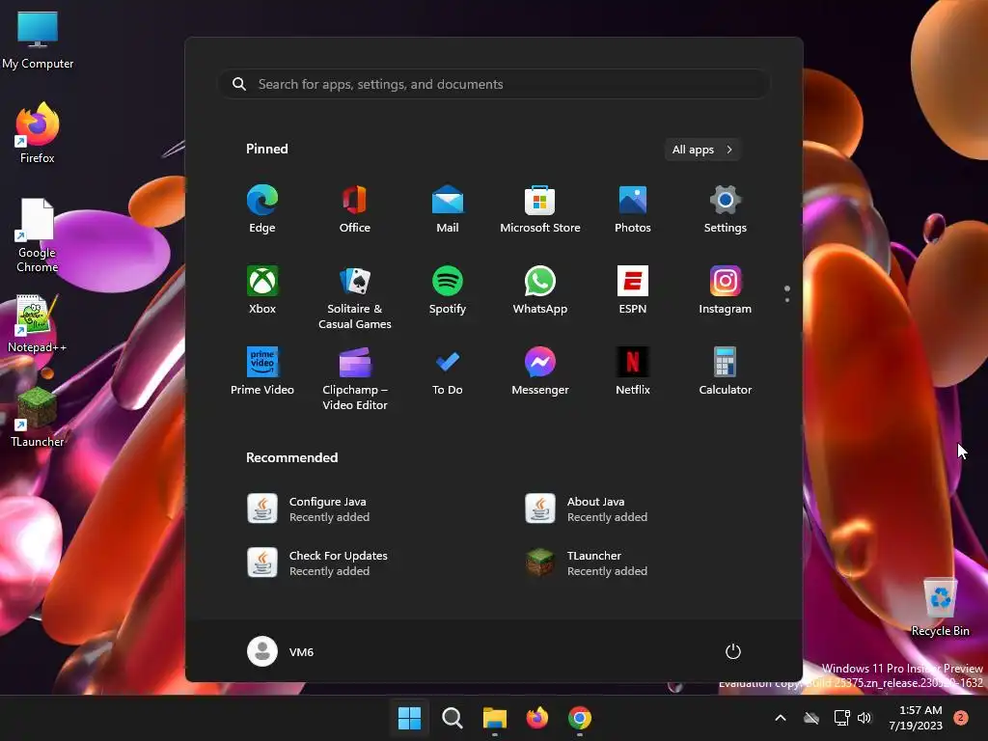Open Settings from pinned apps
The width and height of the screenshot is (988, 741).
pos(726,209)
